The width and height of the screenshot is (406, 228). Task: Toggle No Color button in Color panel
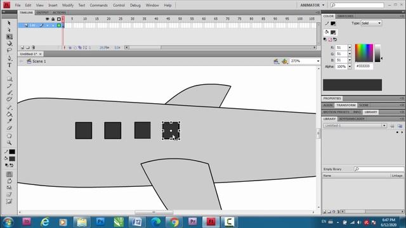tap(330, 39)
